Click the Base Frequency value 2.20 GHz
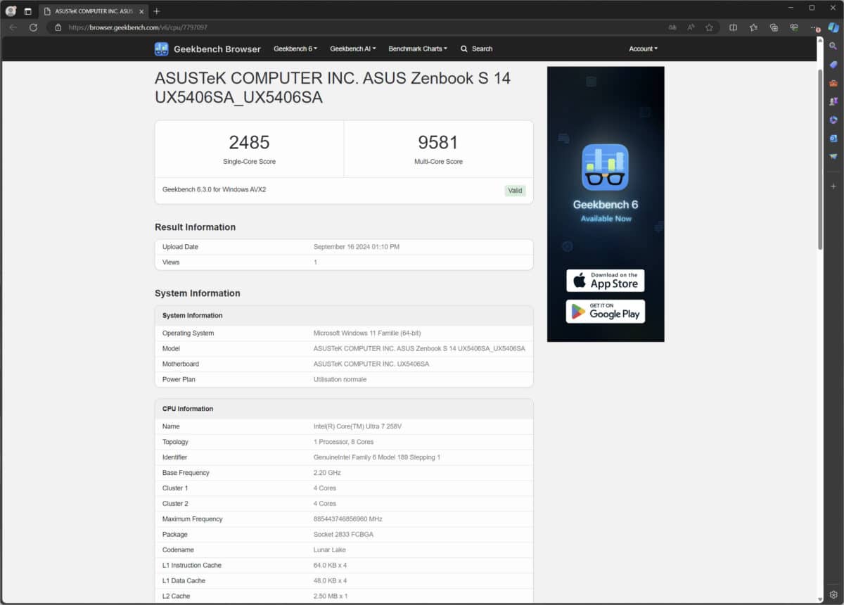 (x=327, y=473)
